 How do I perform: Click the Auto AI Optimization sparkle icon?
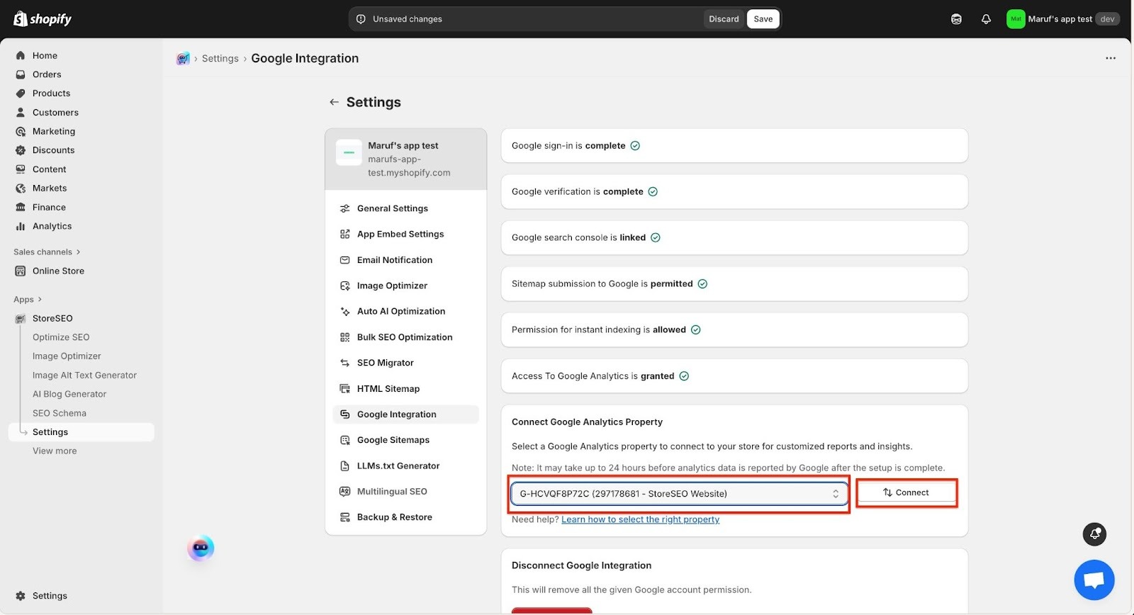345,311
